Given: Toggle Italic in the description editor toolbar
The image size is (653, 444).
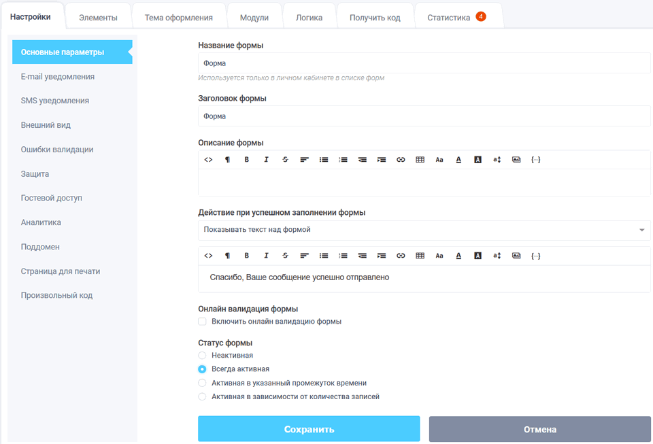Looking at the screenshot, I should [266, 160].
